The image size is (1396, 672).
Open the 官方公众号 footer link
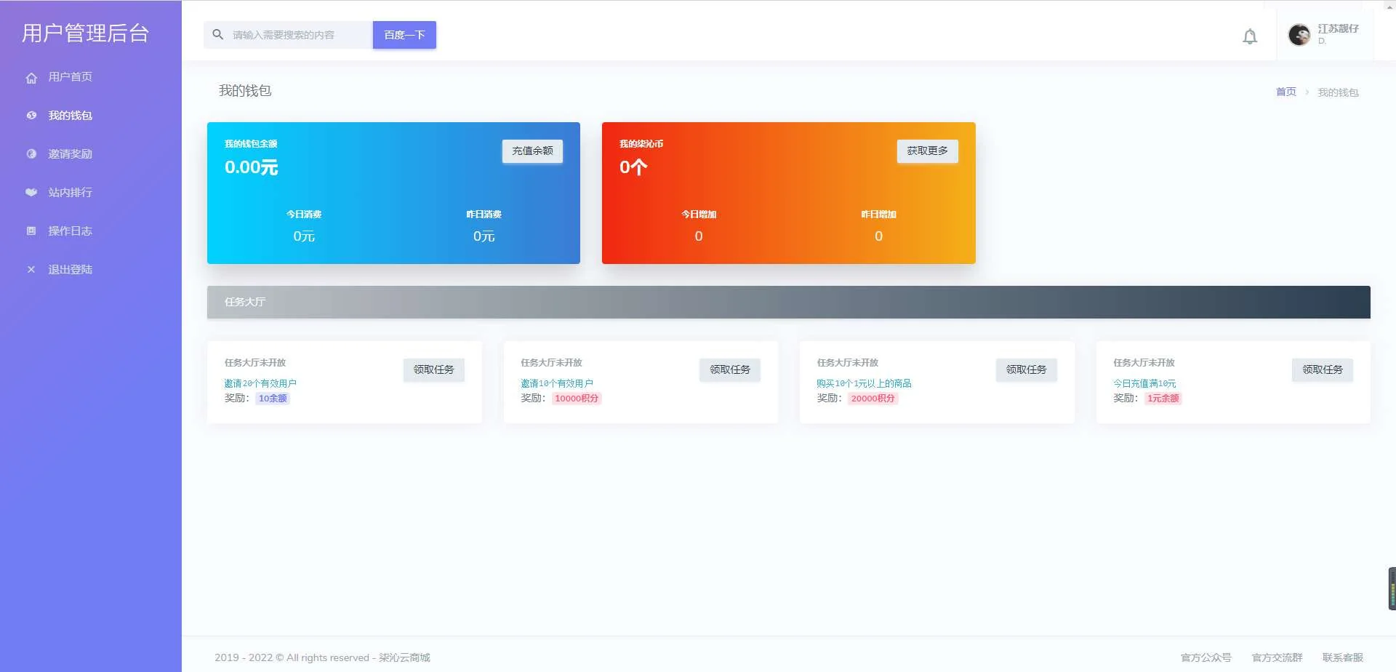[1206, 657]
